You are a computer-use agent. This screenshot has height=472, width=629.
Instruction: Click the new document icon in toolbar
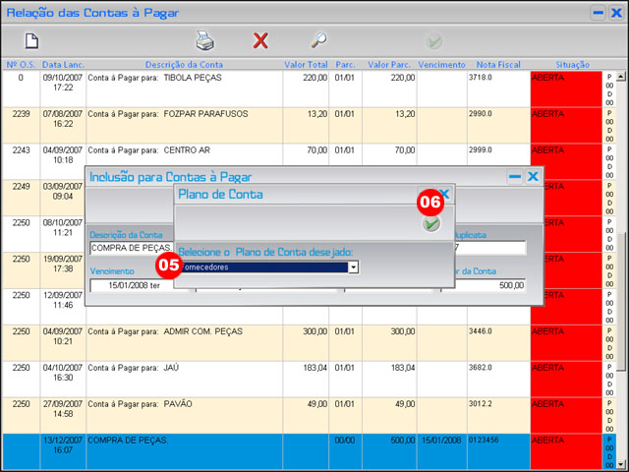pos(31,40)
